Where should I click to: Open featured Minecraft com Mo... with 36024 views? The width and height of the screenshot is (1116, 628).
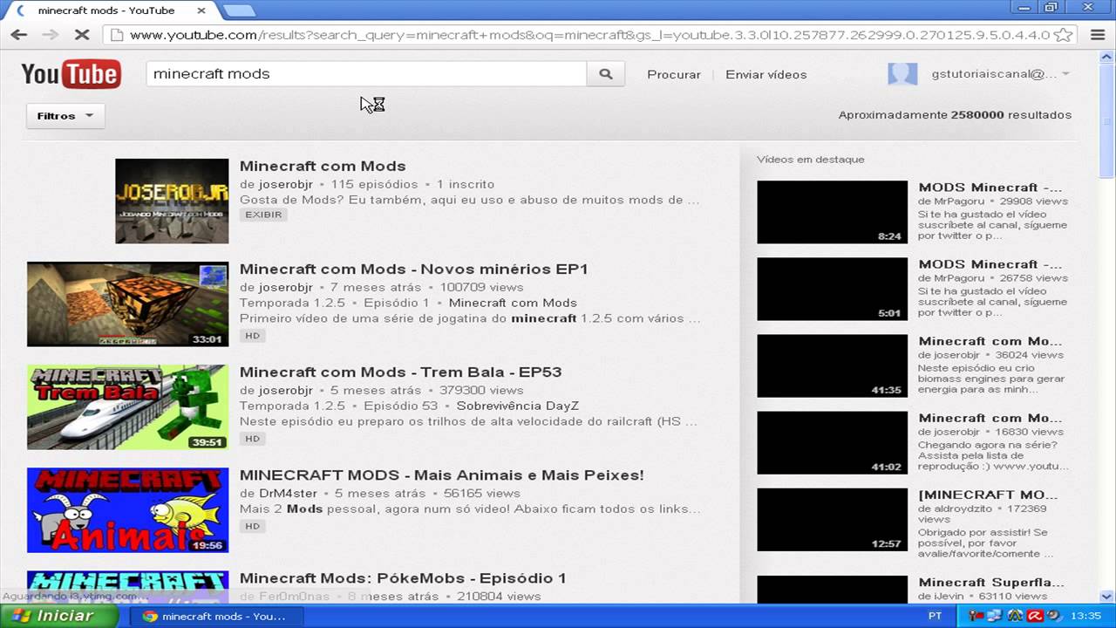point(990,341)
